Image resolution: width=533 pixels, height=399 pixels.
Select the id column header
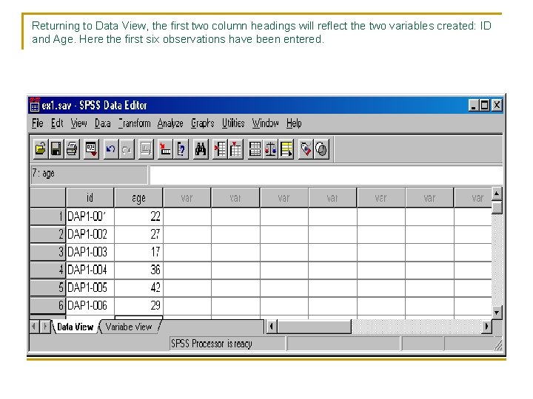(90, 197)
